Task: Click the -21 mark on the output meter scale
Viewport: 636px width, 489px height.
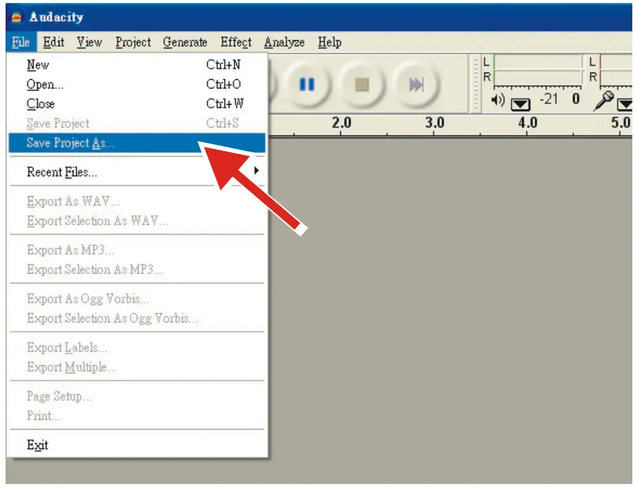Action: (x=550, y=97)
